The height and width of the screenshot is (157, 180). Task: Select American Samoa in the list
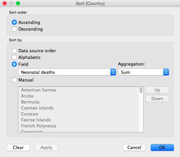pos(38,90)
